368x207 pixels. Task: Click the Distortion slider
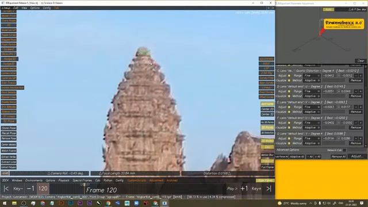pyautogui.click(x=228, y=174)
